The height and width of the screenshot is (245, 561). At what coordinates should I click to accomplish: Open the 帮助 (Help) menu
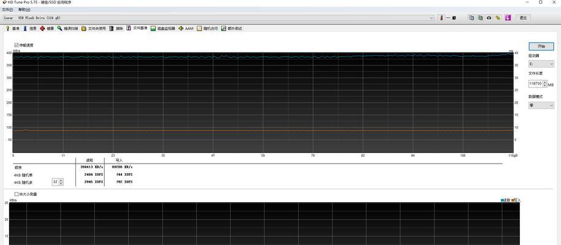(x=24, y=10)
